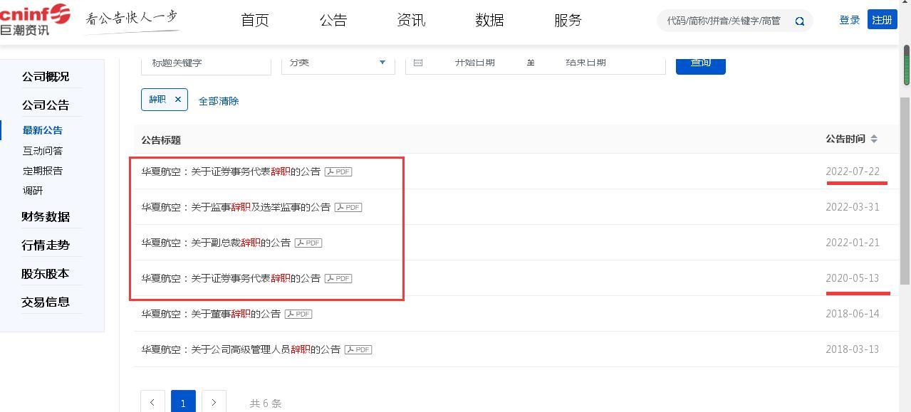
Task: Select 调研 in the sidebar submenu
Action: pyautogui.click(x=33, y=191)
